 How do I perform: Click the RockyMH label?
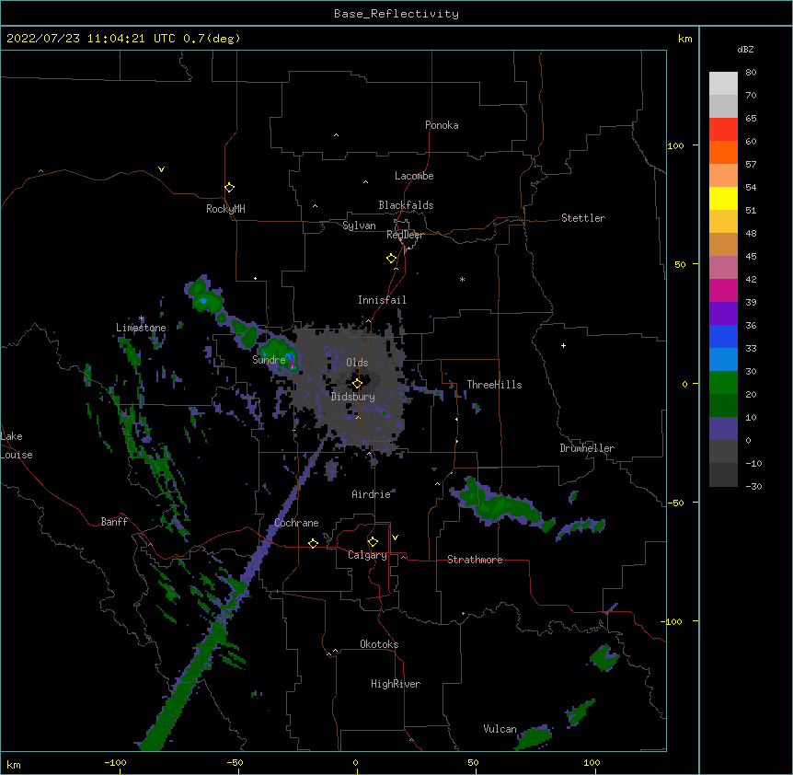[x=225, y=209]
